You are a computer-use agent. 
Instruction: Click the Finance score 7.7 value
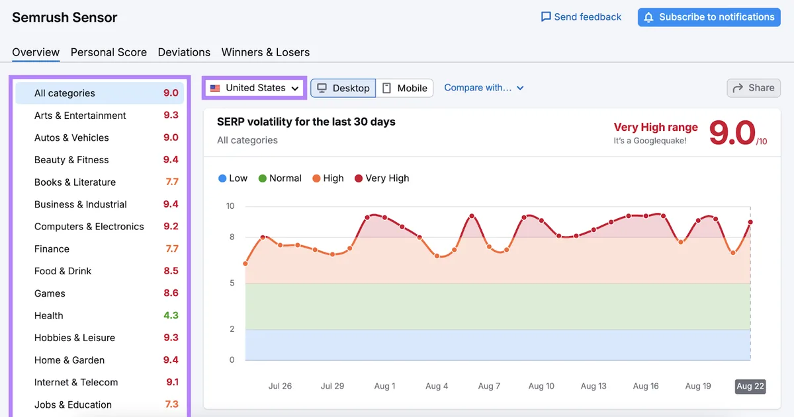172,249
